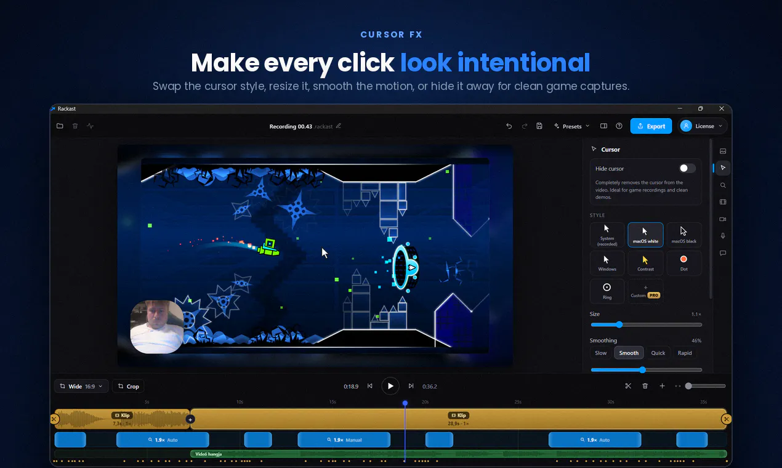Play the video preview
The width and height of the screenshot is (782, 468).
(x=390, y=386)
